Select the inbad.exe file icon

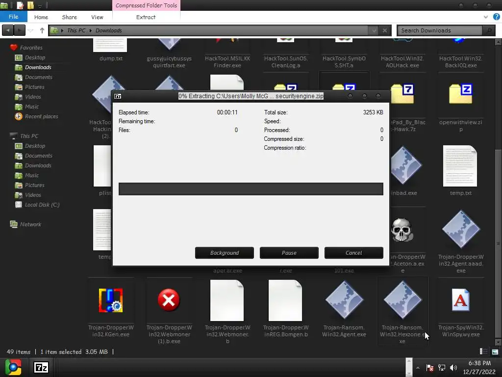tap(405, 166)
